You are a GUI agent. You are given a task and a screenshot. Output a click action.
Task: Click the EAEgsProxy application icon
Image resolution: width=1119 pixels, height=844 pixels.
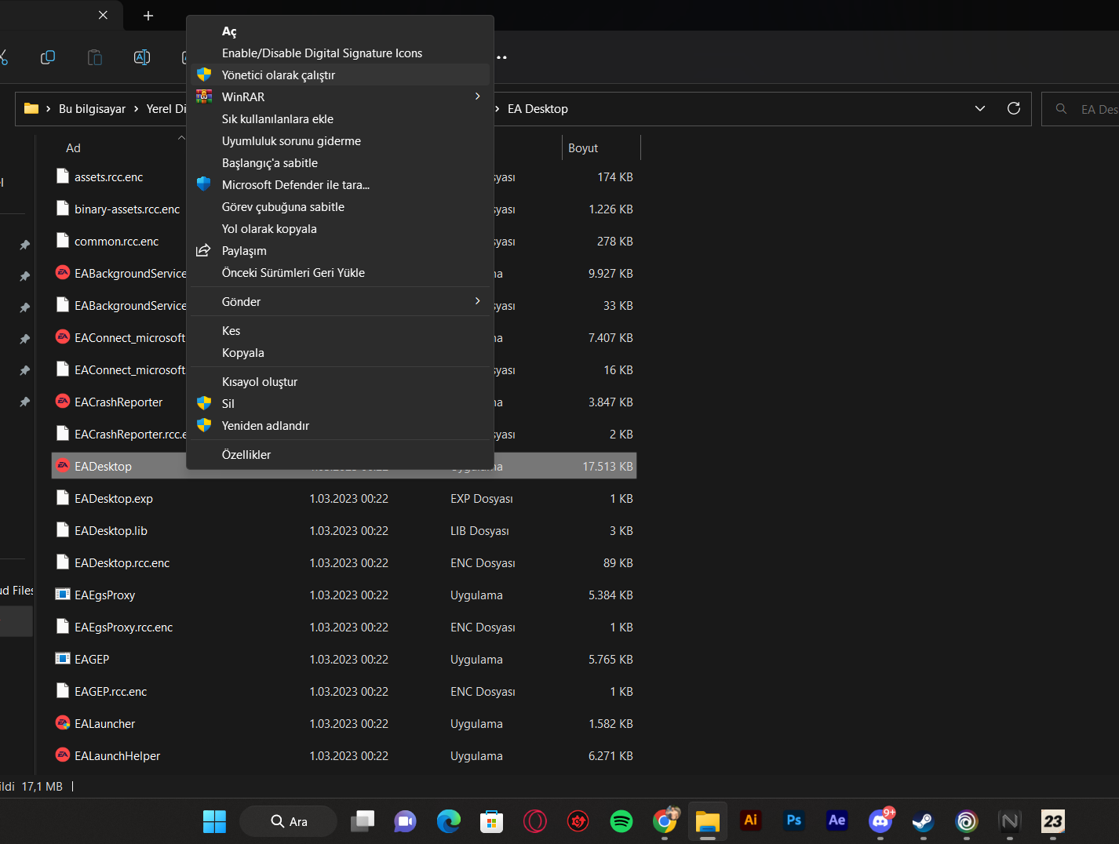click(63, 594)
